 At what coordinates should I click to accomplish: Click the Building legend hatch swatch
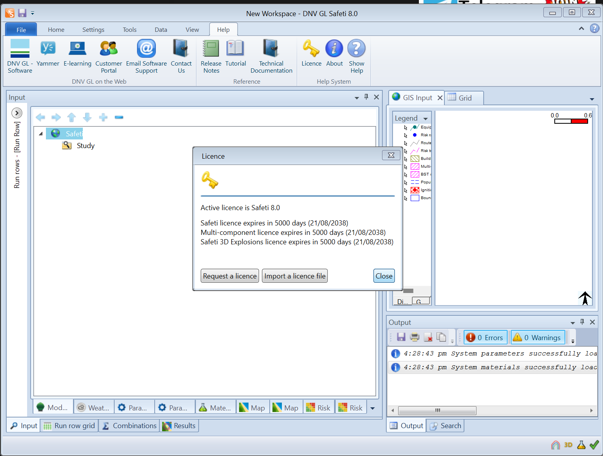(415, 159)
